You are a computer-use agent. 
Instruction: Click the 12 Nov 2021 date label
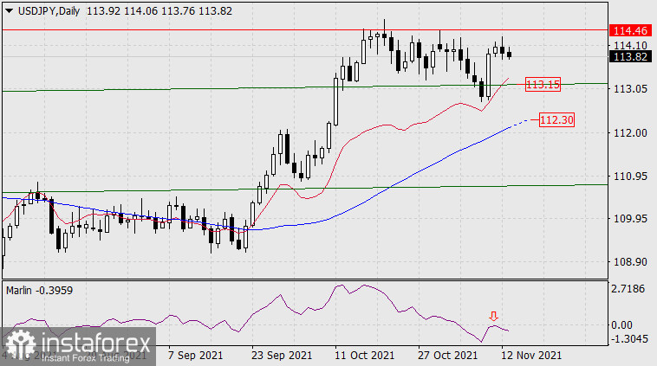pyautogui.click(x=531, y=356)
